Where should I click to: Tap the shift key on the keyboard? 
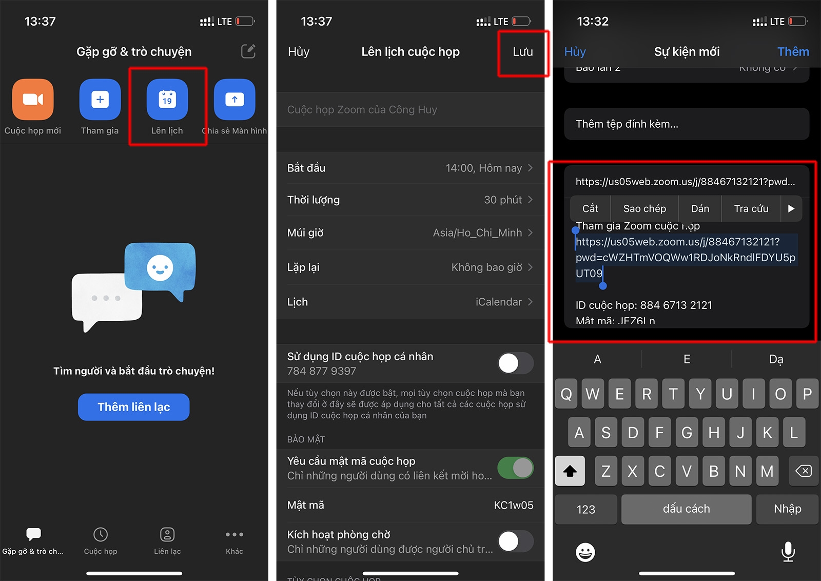tap(570, 471)
